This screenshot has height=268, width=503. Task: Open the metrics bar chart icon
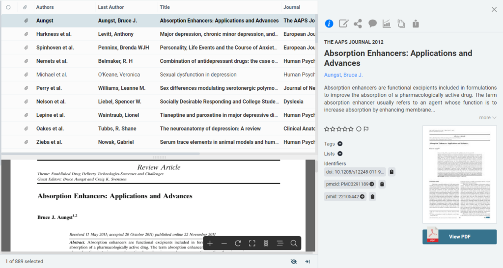click(387, 24)
